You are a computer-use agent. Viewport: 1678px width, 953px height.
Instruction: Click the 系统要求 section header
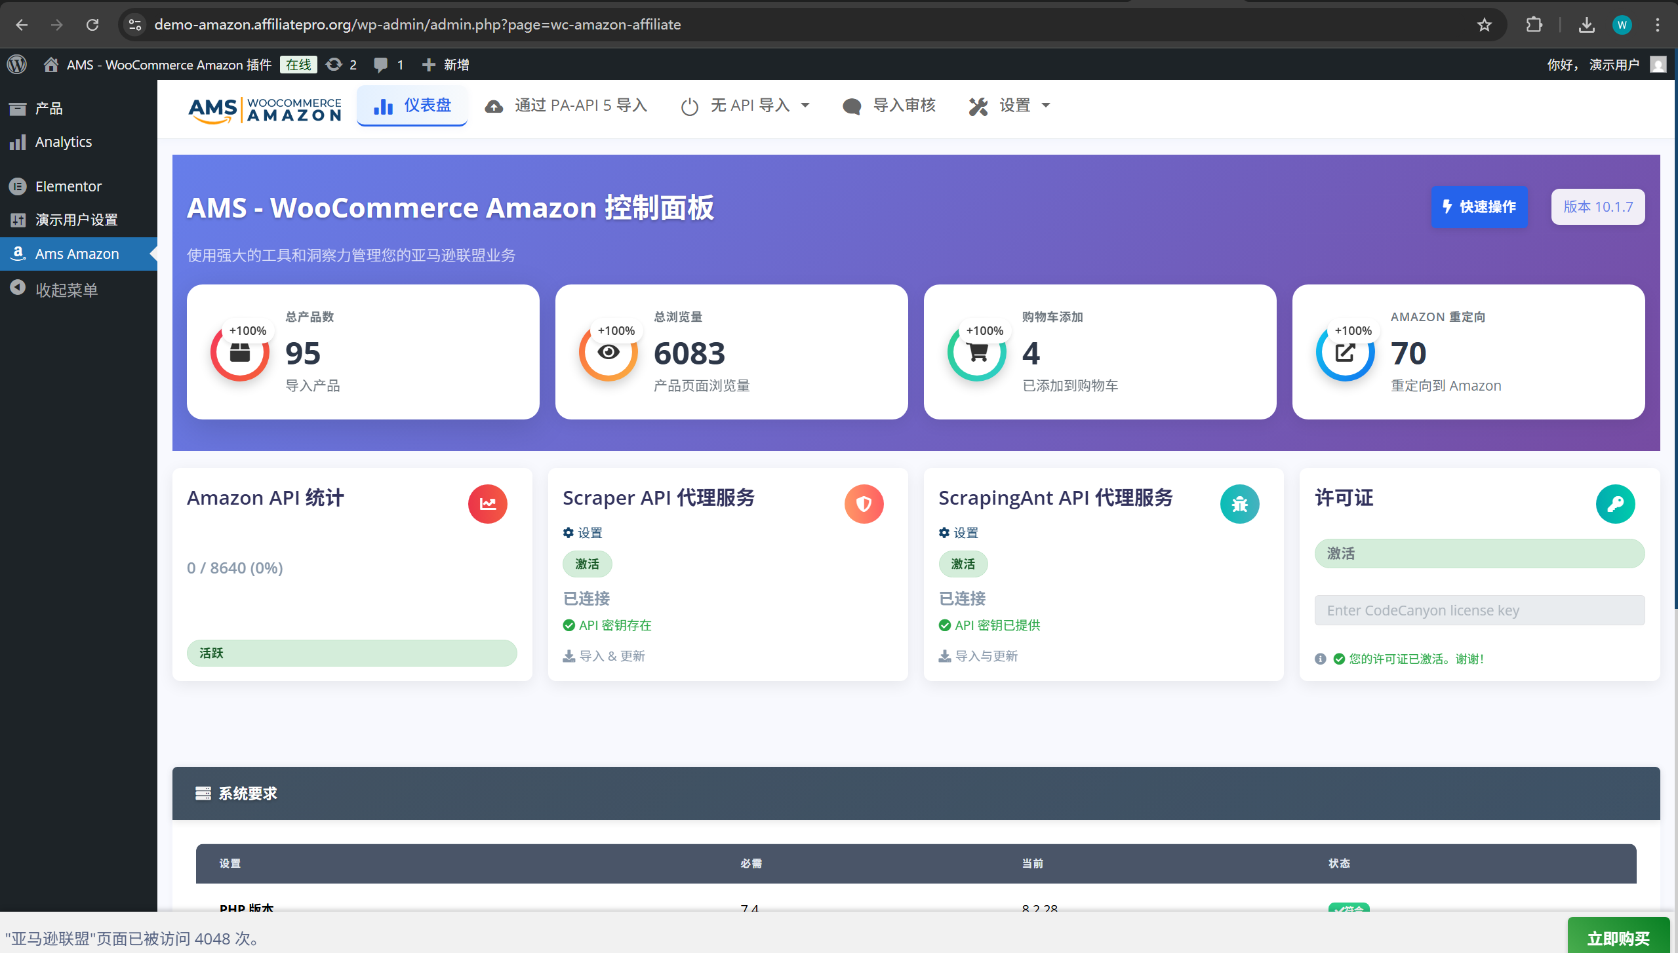coord(915,793)
